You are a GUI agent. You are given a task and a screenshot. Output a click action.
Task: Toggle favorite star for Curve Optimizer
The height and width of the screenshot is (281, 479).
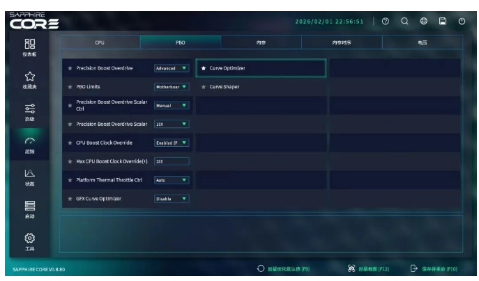(x=204, y=68)
